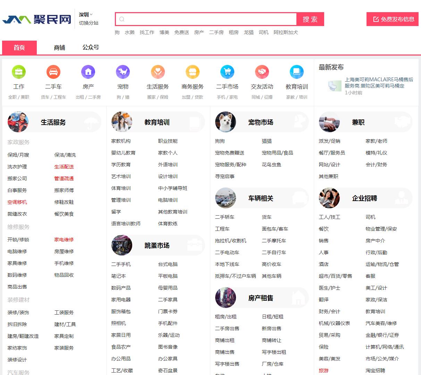
Task: Open the 狗狗 link in 宠物市场
Action: (220, 141)
